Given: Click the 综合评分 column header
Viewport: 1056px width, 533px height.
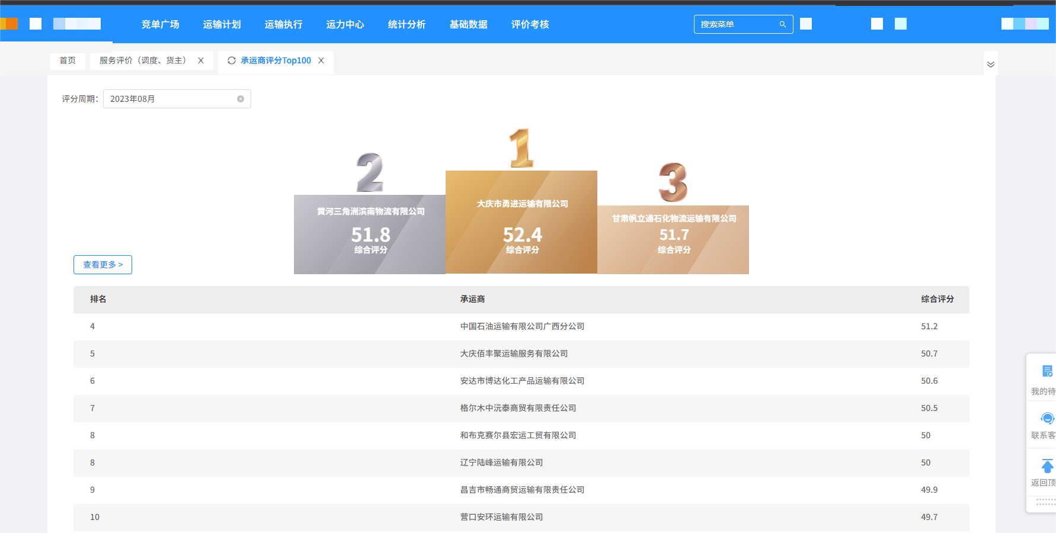Looking at the screenshot, I should (937, 299).
